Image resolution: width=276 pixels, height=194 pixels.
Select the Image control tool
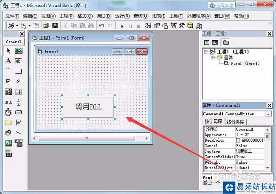point(8,143)
